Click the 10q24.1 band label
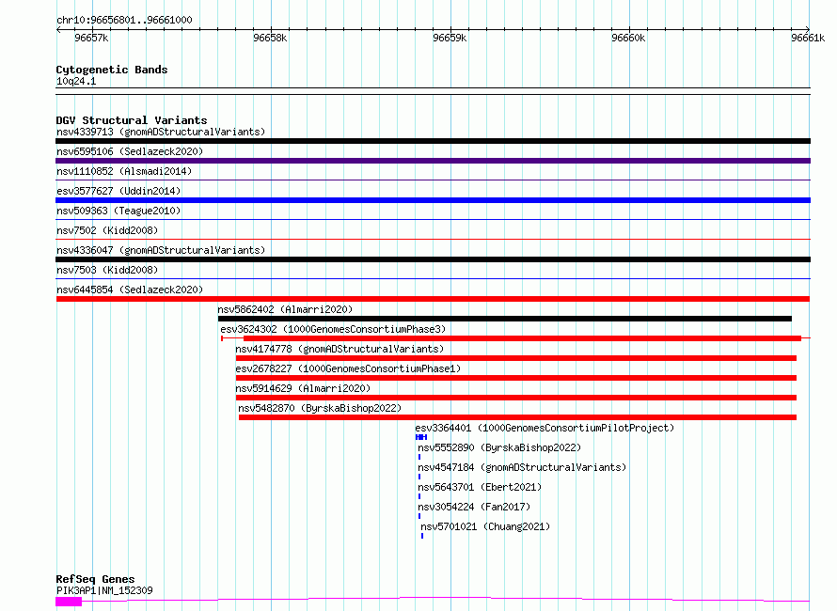 click(76, 81)
